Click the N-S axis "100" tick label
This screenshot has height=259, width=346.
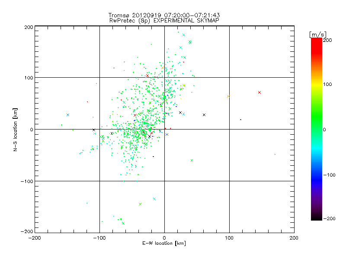(29, 78)
